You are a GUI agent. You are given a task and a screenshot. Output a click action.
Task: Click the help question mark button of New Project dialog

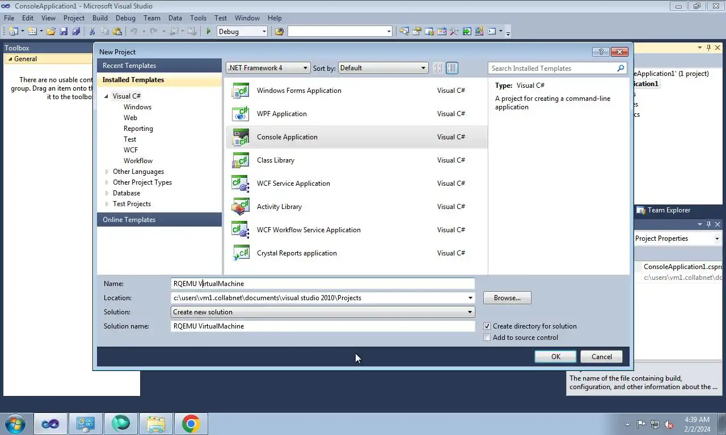pyautogui.click(x=601, y=52)
